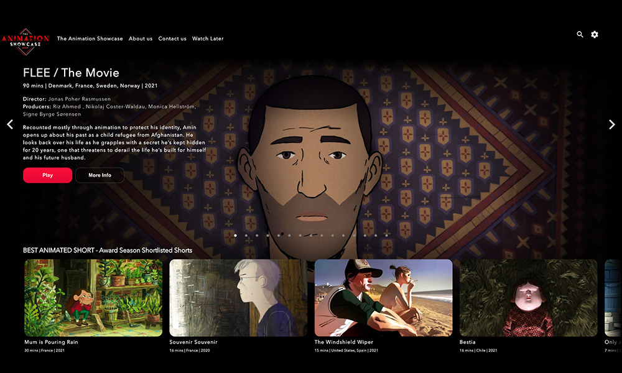Click the FLEE / The Movie title

click(x=71, y=73)
